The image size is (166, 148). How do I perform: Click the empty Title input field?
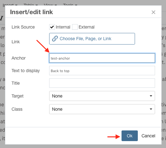[x=102, y=83]
